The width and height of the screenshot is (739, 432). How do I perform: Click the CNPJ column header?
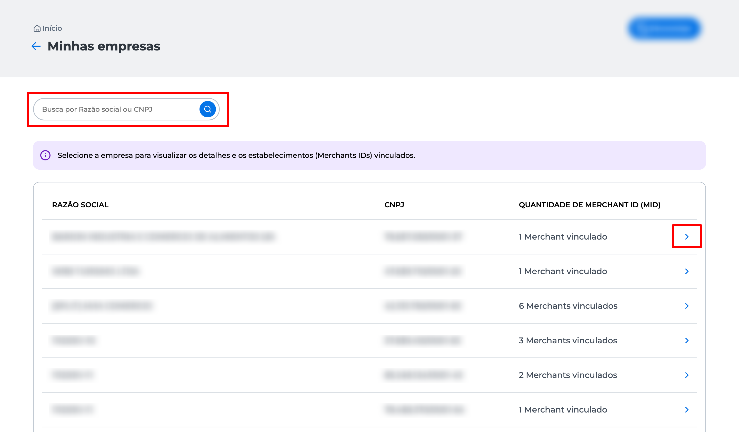pyautogui.click(x=394, y=204)
